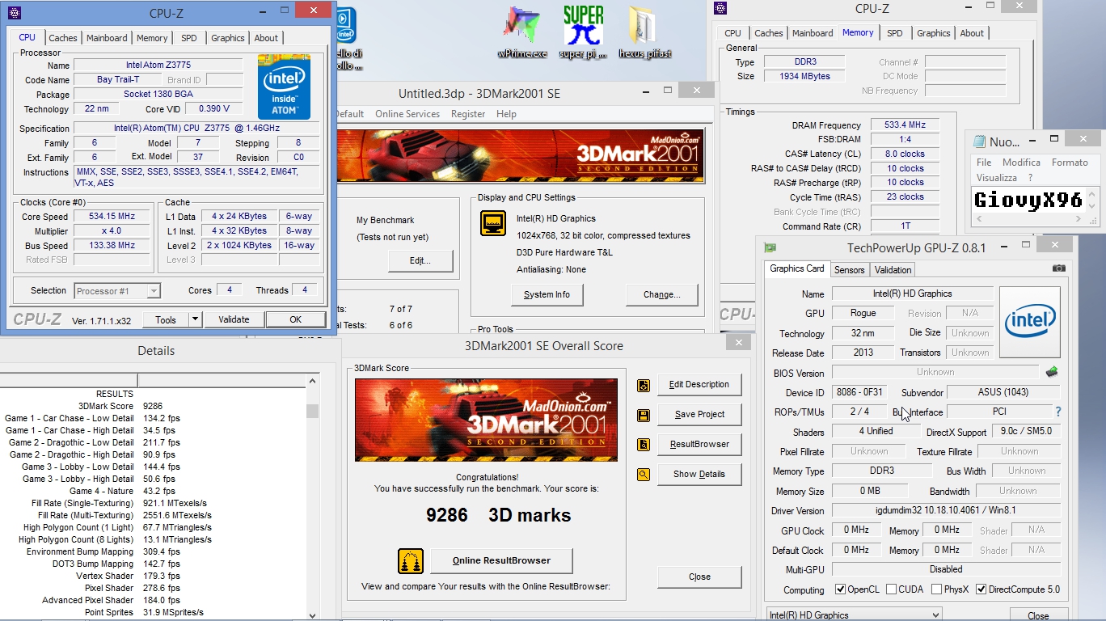Click the 3DMark2001 banner in Overall Score dialog
1106x621 pixels.
click(486, 420)
